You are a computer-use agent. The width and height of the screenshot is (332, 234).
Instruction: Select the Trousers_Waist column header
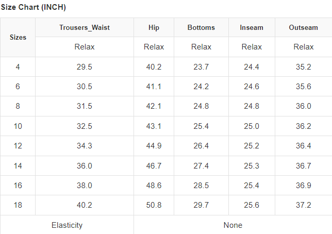85,27
